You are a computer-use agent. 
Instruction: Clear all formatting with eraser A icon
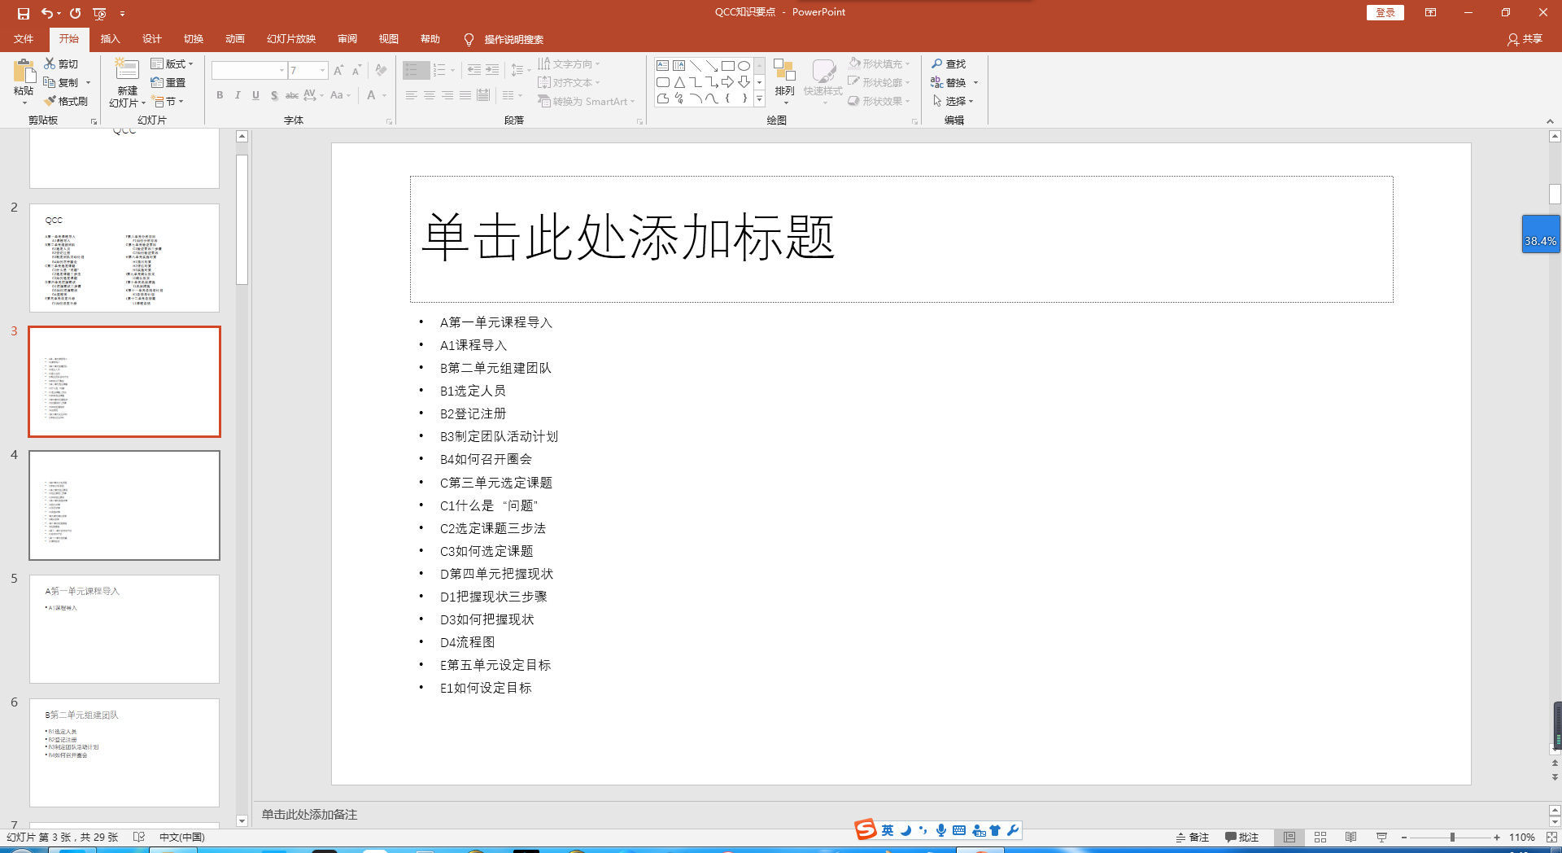381,71
